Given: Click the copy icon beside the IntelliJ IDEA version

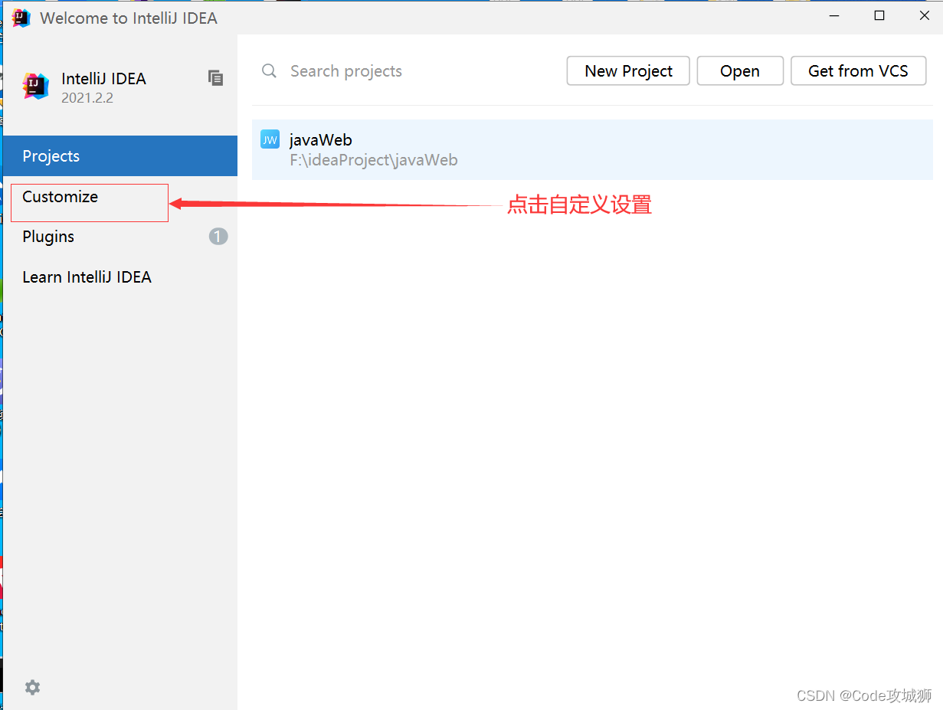Looking at the screenshot, I should (x=216, y=77).
